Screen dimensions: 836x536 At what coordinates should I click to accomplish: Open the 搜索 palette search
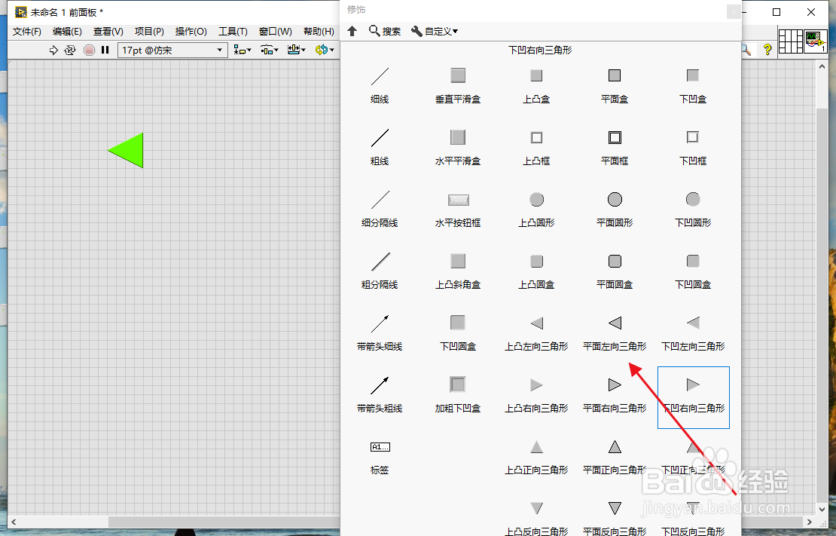[x=384, y=31]
